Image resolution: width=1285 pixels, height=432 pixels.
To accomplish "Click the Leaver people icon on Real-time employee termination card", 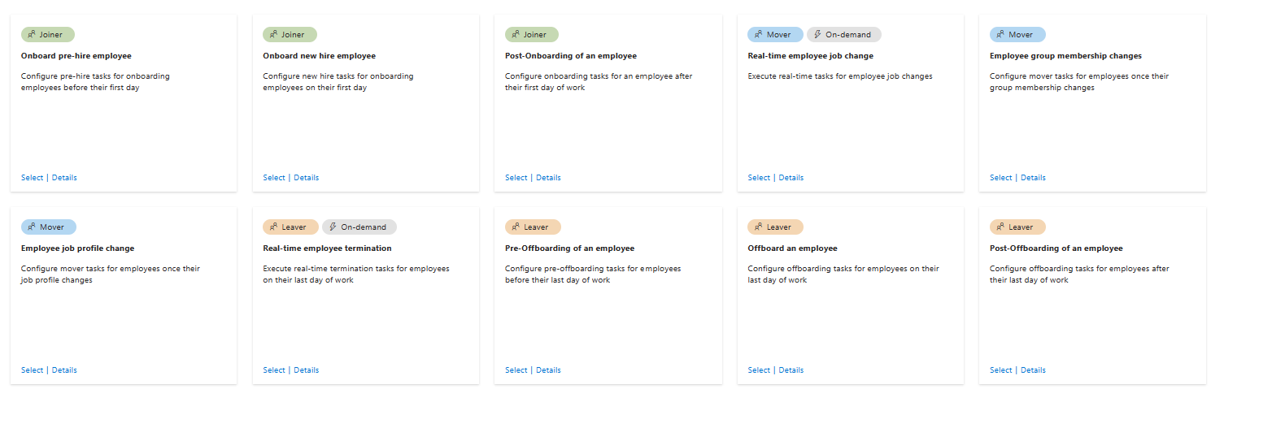I will 273,227.
